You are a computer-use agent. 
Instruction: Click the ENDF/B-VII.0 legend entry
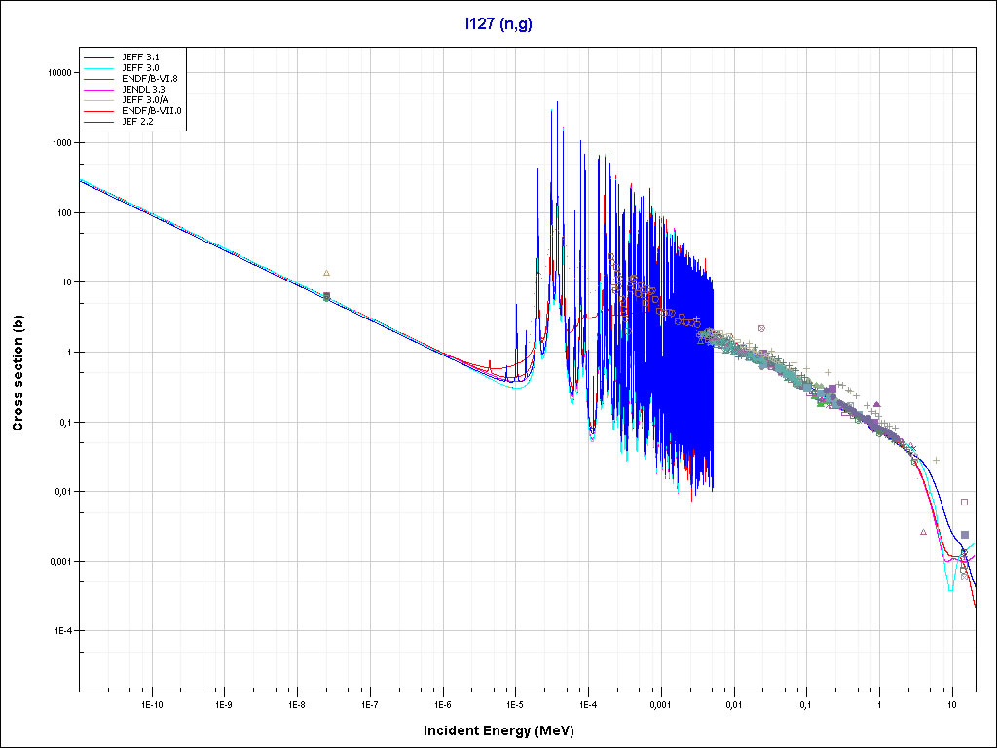pyautogui.click(x=152, y=111)
